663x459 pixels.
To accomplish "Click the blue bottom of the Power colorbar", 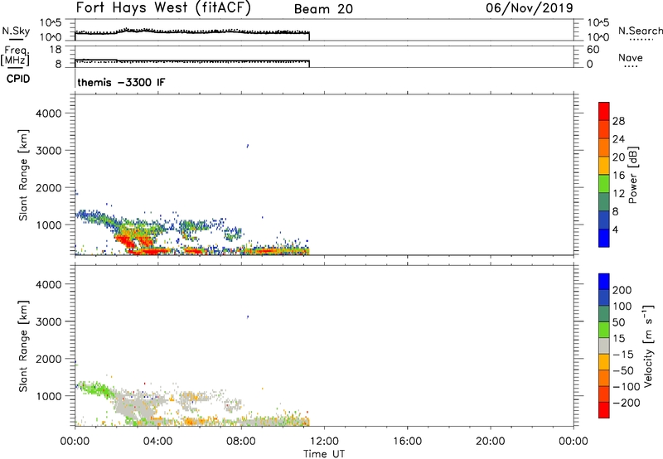I will coord(604,238).
